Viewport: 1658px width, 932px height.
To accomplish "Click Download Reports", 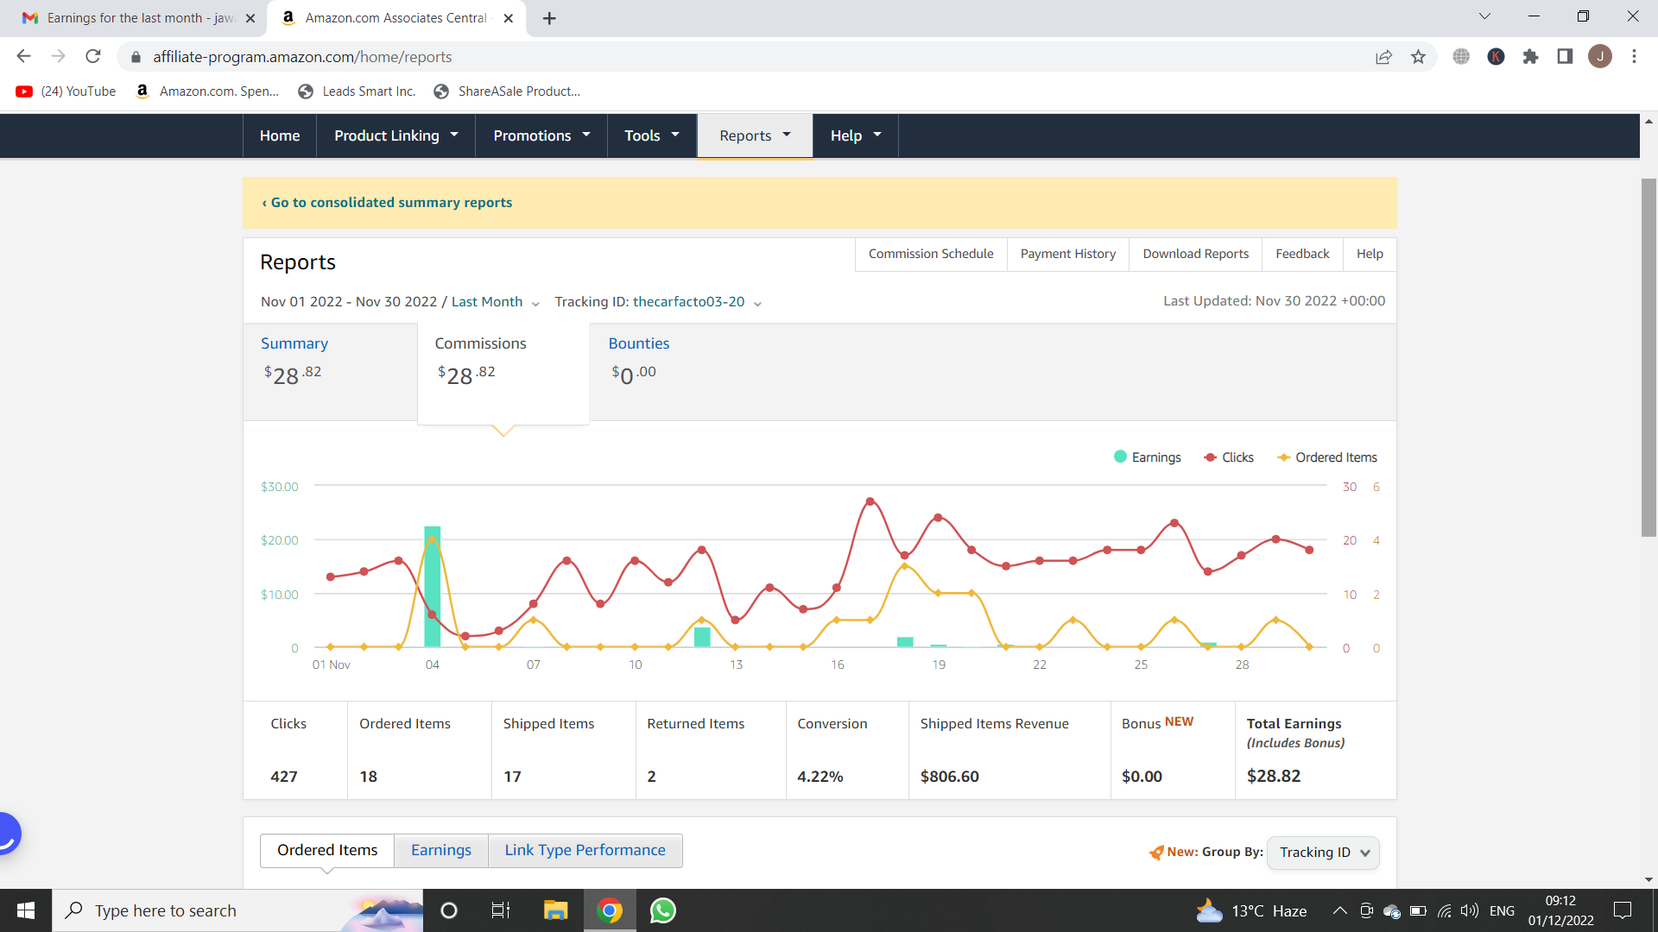I will [x=1195, y=254].
